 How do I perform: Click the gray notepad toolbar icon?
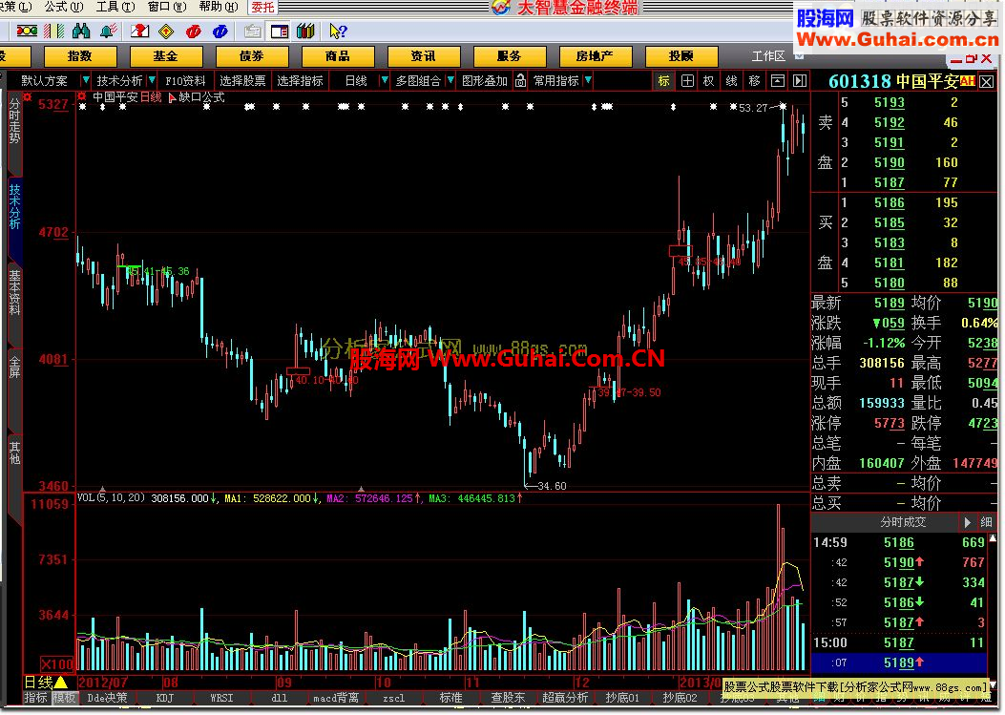(253, 31)
